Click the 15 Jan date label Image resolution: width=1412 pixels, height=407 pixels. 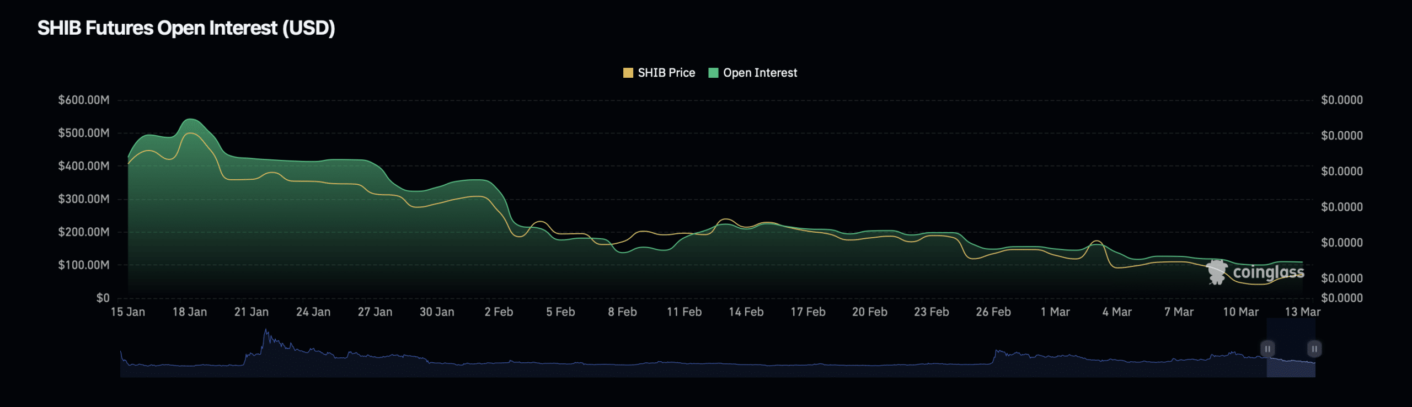point(128,312)
